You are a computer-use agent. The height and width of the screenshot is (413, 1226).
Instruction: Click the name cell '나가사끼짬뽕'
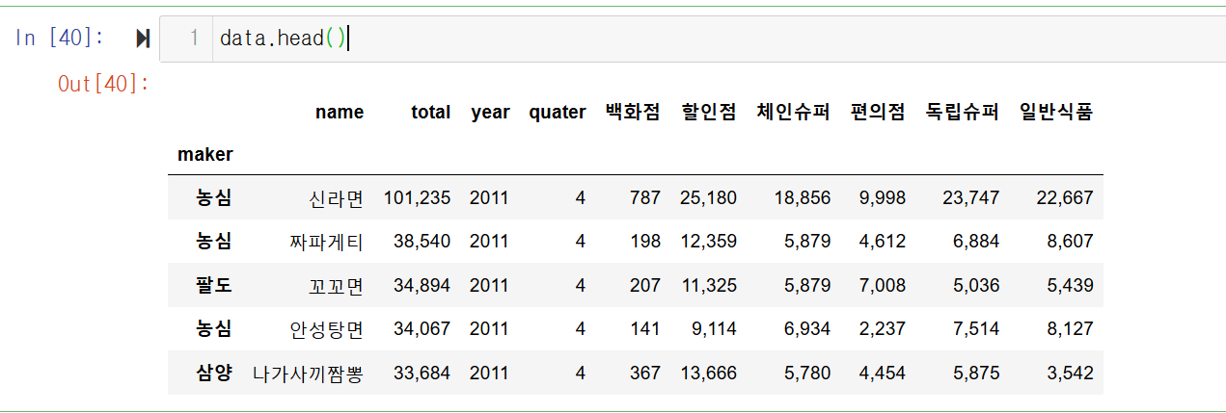(x=308, y=373)
